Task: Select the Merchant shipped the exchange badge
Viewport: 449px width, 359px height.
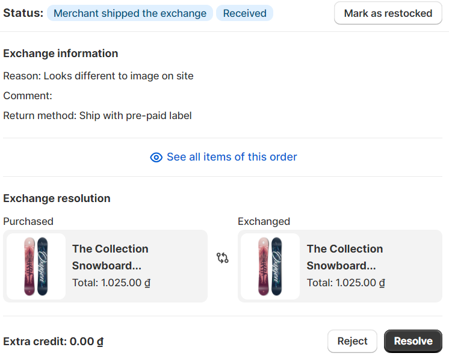Action: point(129,13)
